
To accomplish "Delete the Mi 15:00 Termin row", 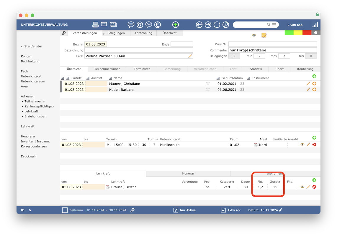I will [314, 144].
